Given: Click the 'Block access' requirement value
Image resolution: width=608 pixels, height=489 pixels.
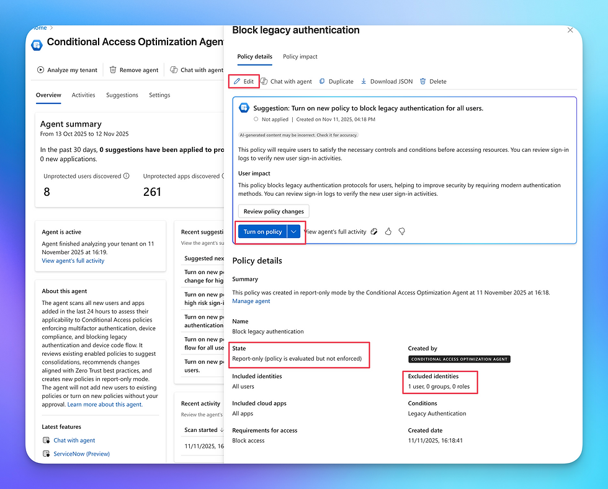Looking at the screenshot, I should tap(248, 441).
